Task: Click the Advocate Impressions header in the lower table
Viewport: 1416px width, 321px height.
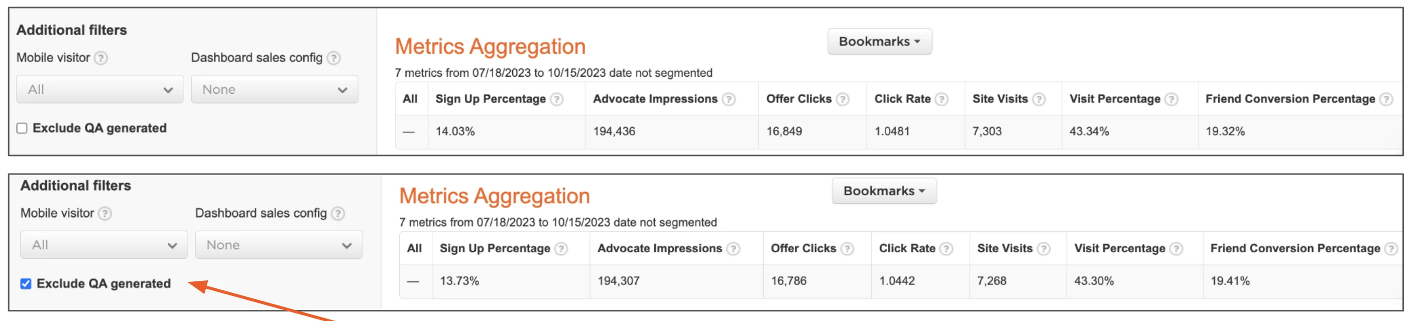Action: pyautogui.click(x=660, y=249)
